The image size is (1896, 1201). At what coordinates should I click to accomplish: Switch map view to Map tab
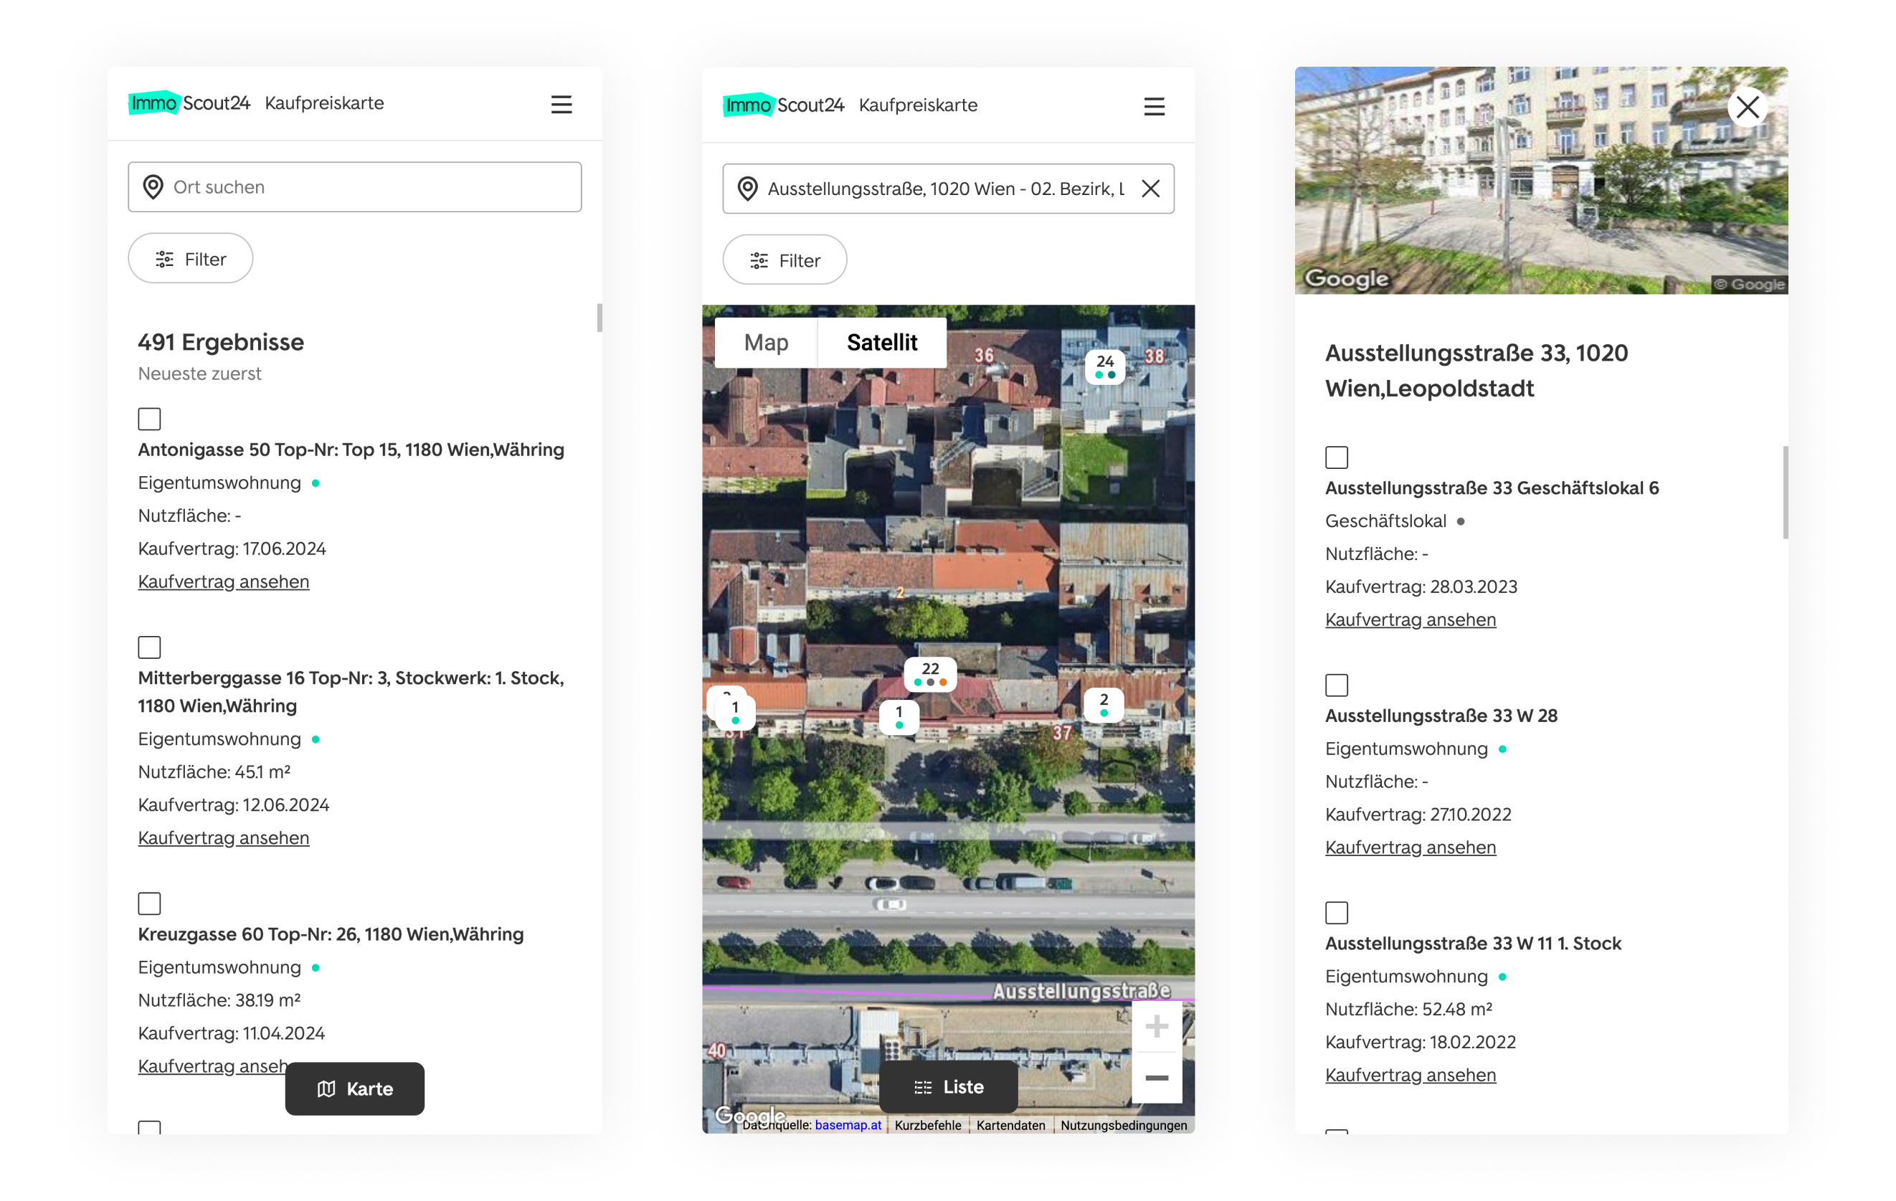[x=766, y=343]
